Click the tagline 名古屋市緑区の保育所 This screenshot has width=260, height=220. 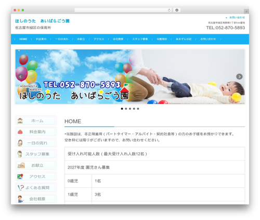(33, 28)
